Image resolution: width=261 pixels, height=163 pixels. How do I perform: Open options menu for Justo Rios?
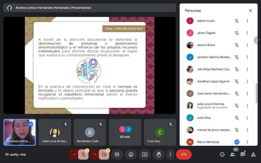pos(247,118)
